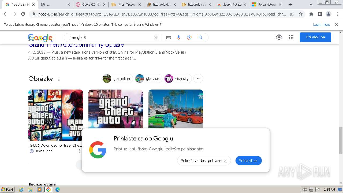The height and width of the screenshot is (193, 343).
Task: Switch to the Forza Motorsport tab
Action: (x=267, y=5)
